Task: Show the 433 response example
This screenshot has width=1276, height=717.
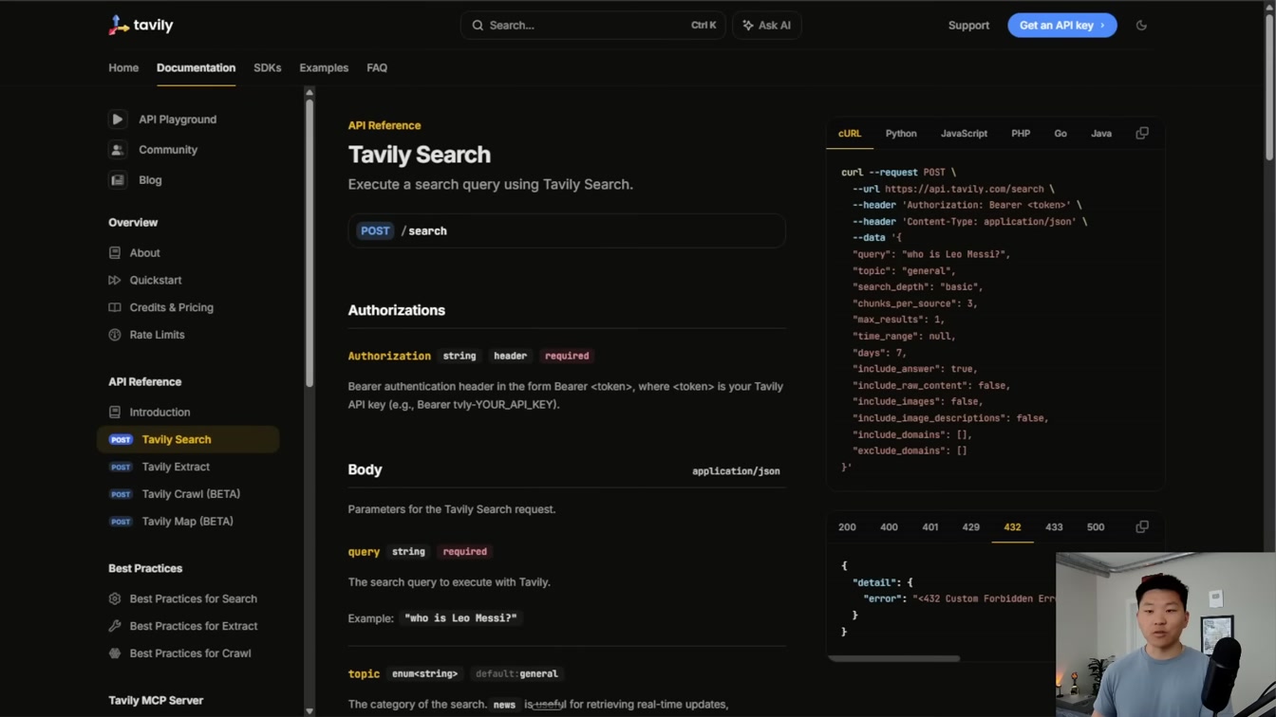Action: (1054, 527)
